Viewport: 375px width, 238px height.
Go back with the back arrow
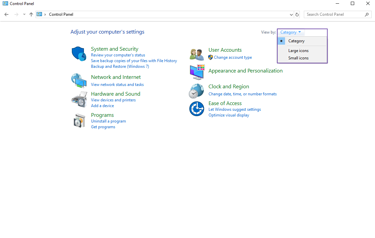coord(6,14)
